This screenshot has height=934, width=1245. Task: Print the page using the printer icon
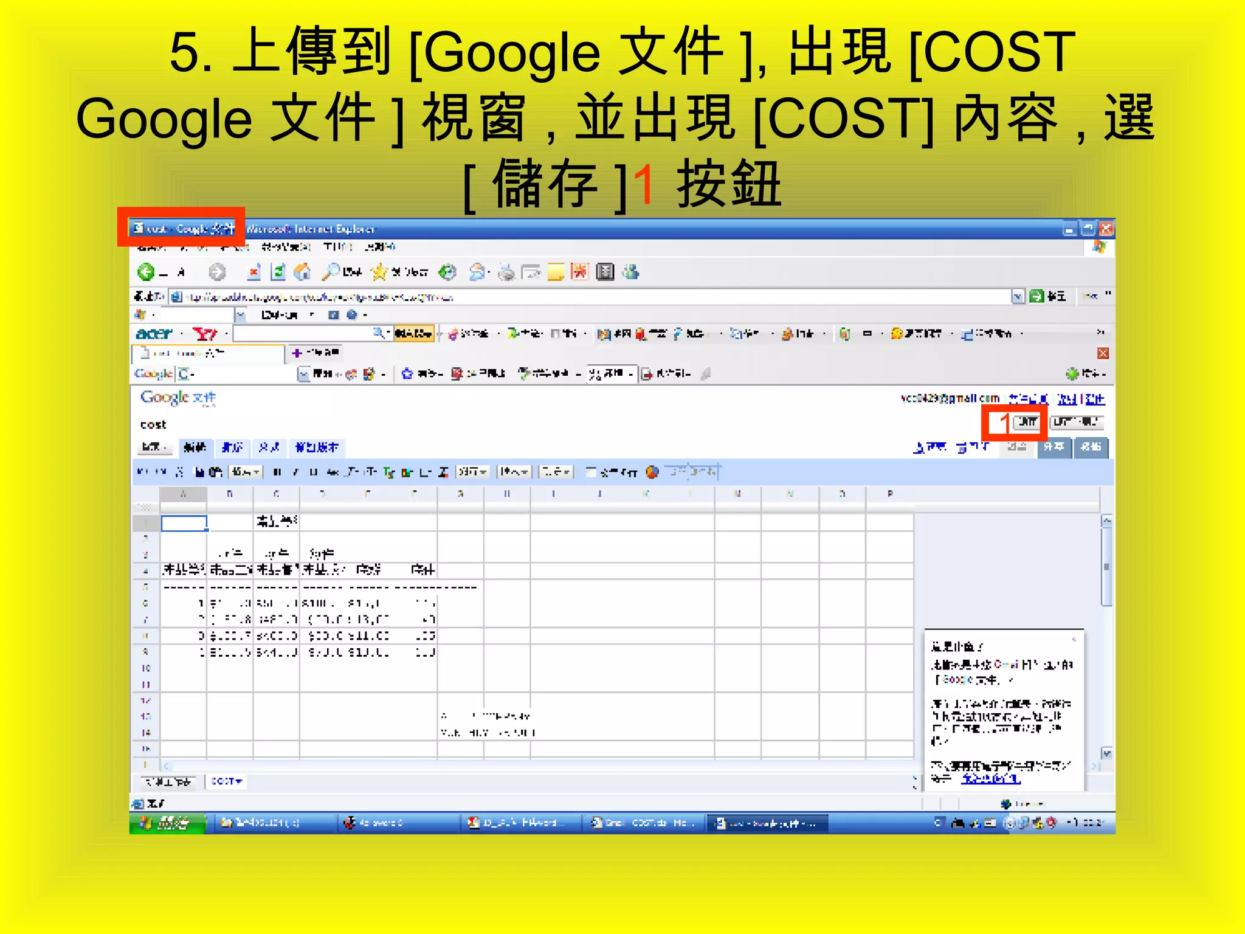[506, 272]
